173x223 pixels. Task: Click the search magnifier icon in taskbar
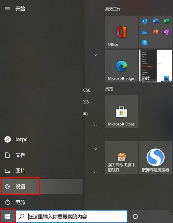point(22,216)
